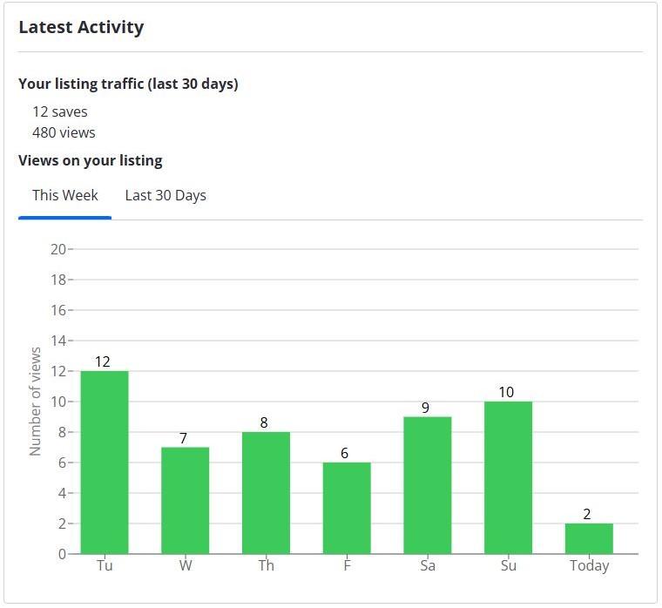Click the 'Your listing traffic' heading
662x608 pixels.
click(x=128, y=84)
